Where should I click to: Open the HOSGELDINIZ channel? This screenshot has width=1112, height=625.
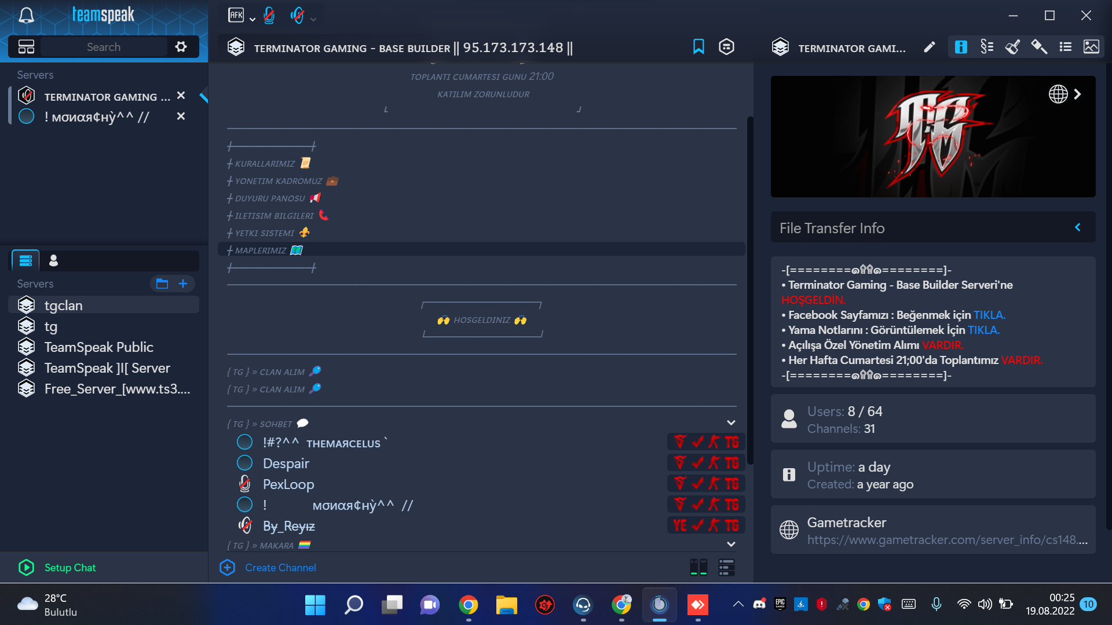[482, 320]
